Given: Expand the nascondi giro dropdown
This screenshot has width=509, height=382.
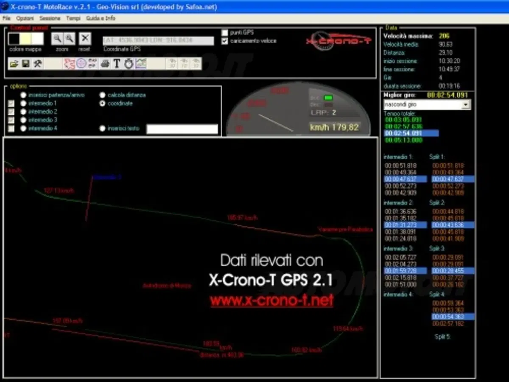Looking at the screenshot, I should click(x=466, y=104).
